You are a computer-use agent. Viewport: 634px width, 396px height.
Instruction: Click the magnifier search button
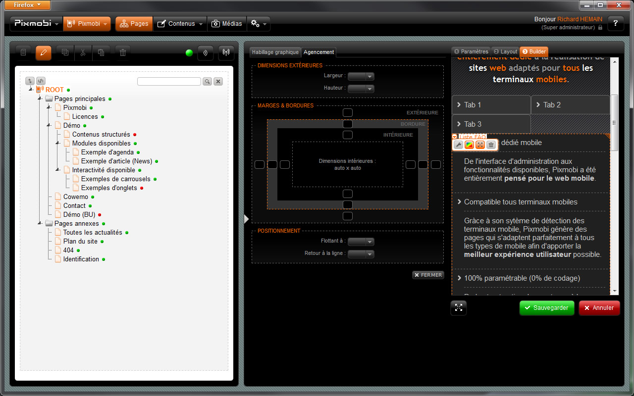click(x=207, y=82)
